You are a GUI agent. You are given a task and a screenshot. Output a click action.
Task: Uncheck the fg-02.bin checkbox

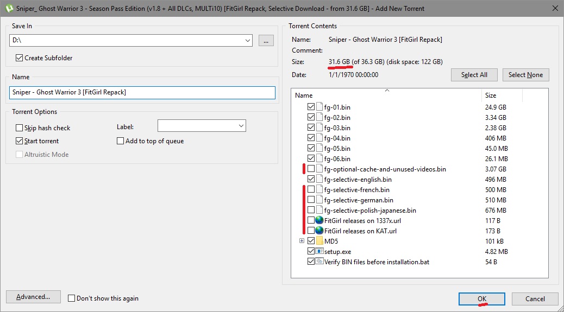[x=311, y=117]
